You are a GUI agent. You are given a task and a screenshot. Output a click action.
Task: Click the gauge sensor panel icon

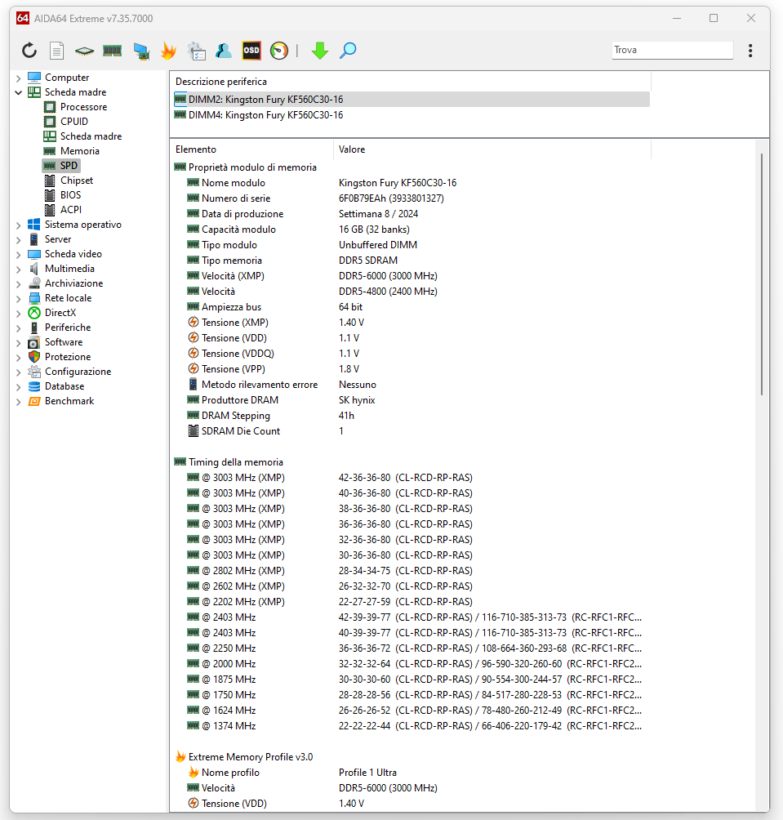tap(279, 51)
